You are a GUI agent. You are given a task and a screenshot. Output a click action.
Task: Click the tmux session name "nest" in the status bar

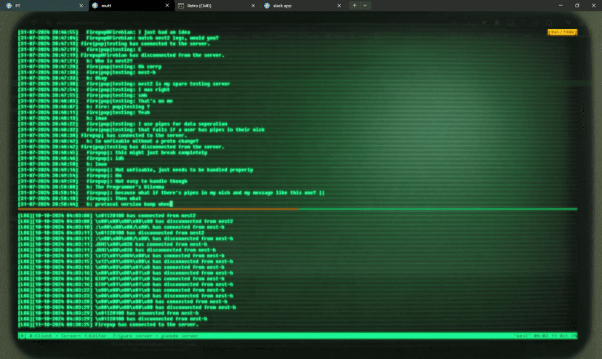pos(522,336)
